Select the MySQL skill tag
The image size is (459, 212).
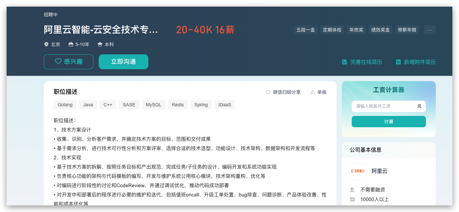(x=154, y=105)
